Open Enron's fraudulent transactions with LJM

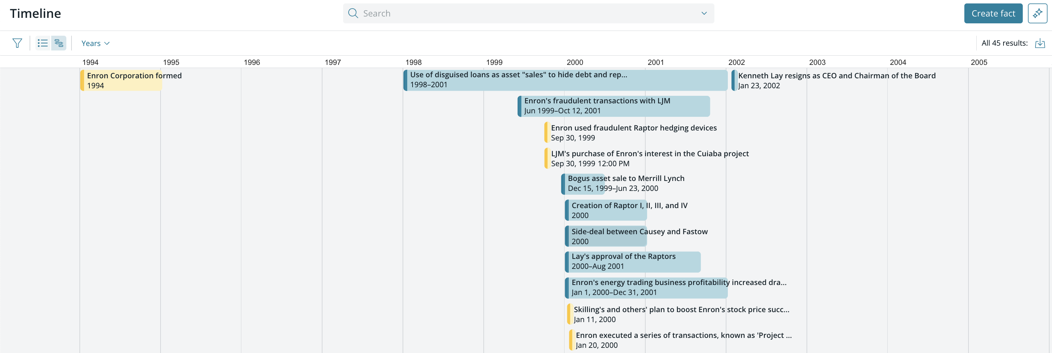pos(614,106)
